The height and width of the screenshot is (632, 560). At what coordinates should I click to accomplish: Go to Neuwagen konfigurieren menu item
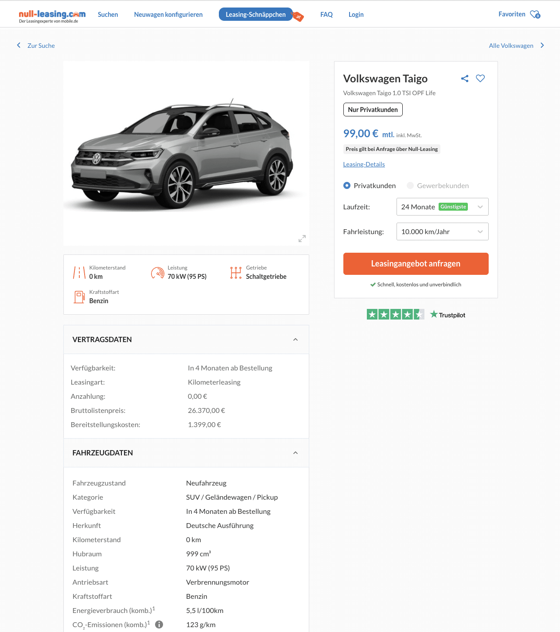pos(168,15)
